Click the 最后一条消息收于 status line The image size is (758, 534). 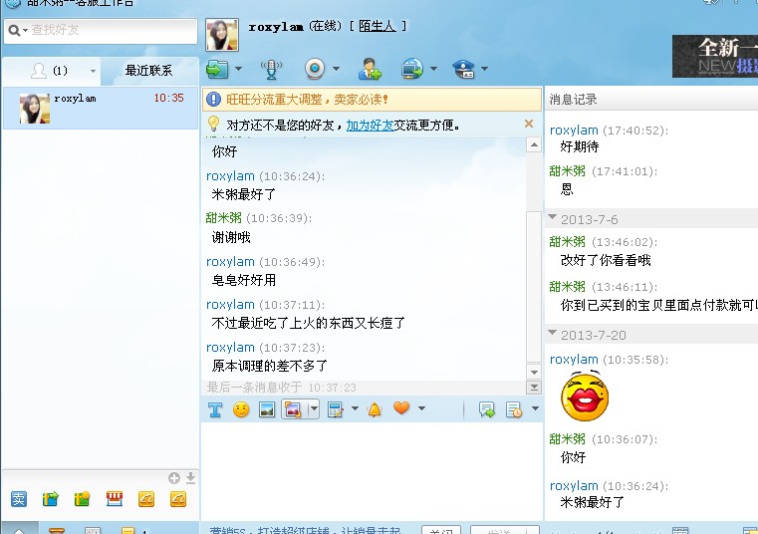(x=281, y=388)
